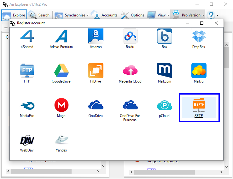Expand the Synchronize dropdown arrow

[88, 15]
